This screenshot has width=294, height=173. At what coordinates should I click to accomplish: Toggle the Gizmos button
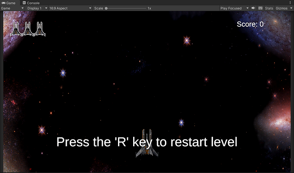point(281,8)
